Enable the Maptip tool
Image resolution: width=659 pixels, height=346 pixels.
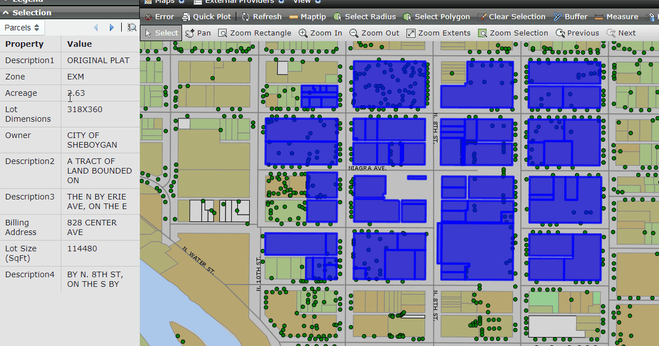308,16
